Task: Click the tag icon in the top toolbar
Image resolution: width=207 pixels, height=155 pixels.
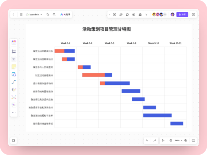Action: coord(48,15)
